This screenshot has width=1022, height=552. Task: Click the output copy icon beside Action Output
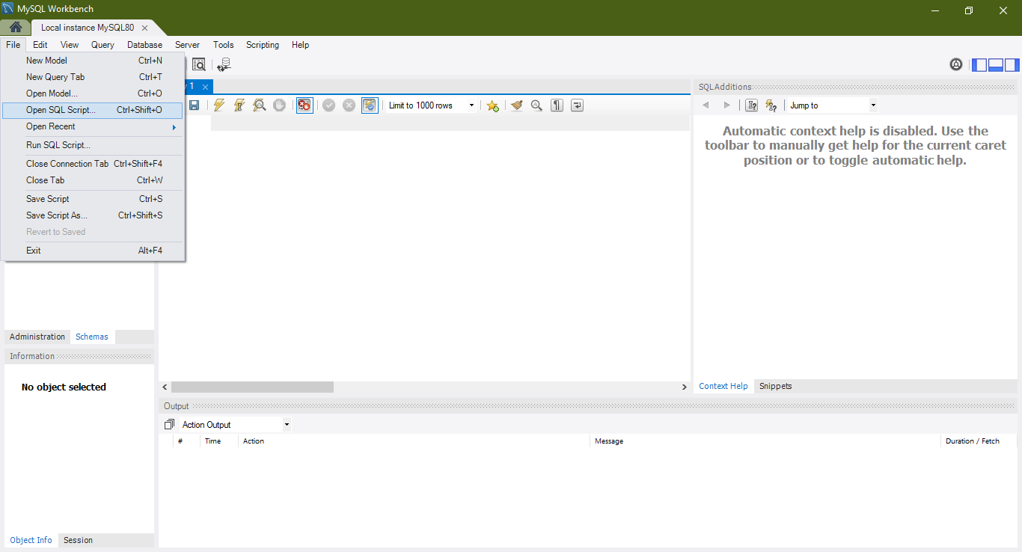169,425
